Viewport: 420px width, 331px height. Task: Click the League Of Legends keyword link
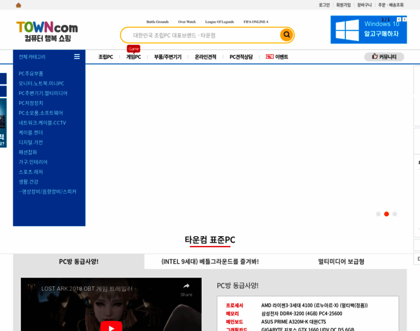click(219, 22)
